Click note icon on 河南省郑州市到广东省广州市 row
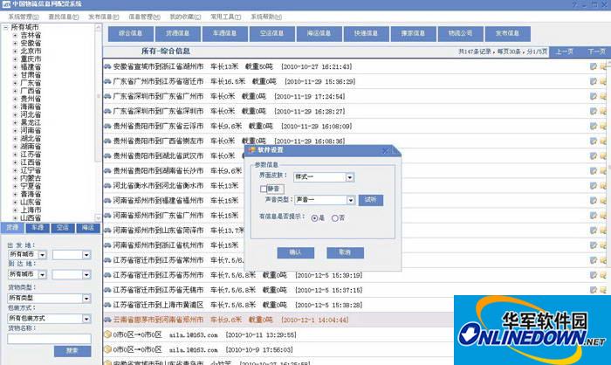Image resolution: width=611 pixels, height=365 pixels. [593, 216]
